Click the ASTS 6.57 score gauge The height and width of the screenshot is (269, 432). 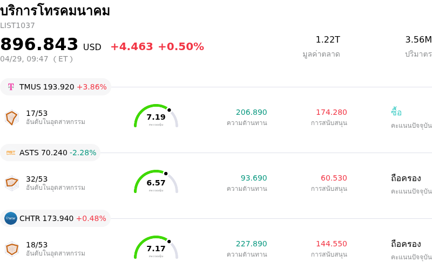tap(156, 182)
